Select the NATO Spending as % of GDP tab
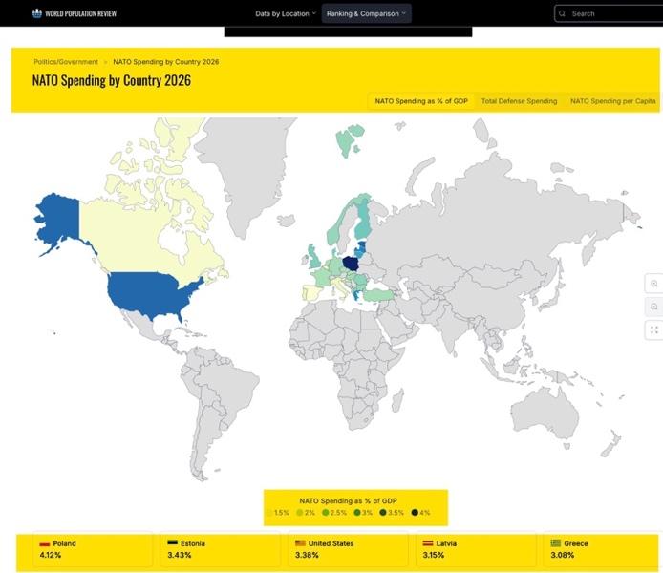This screenshot has width=663, height=573. (421, 101)
